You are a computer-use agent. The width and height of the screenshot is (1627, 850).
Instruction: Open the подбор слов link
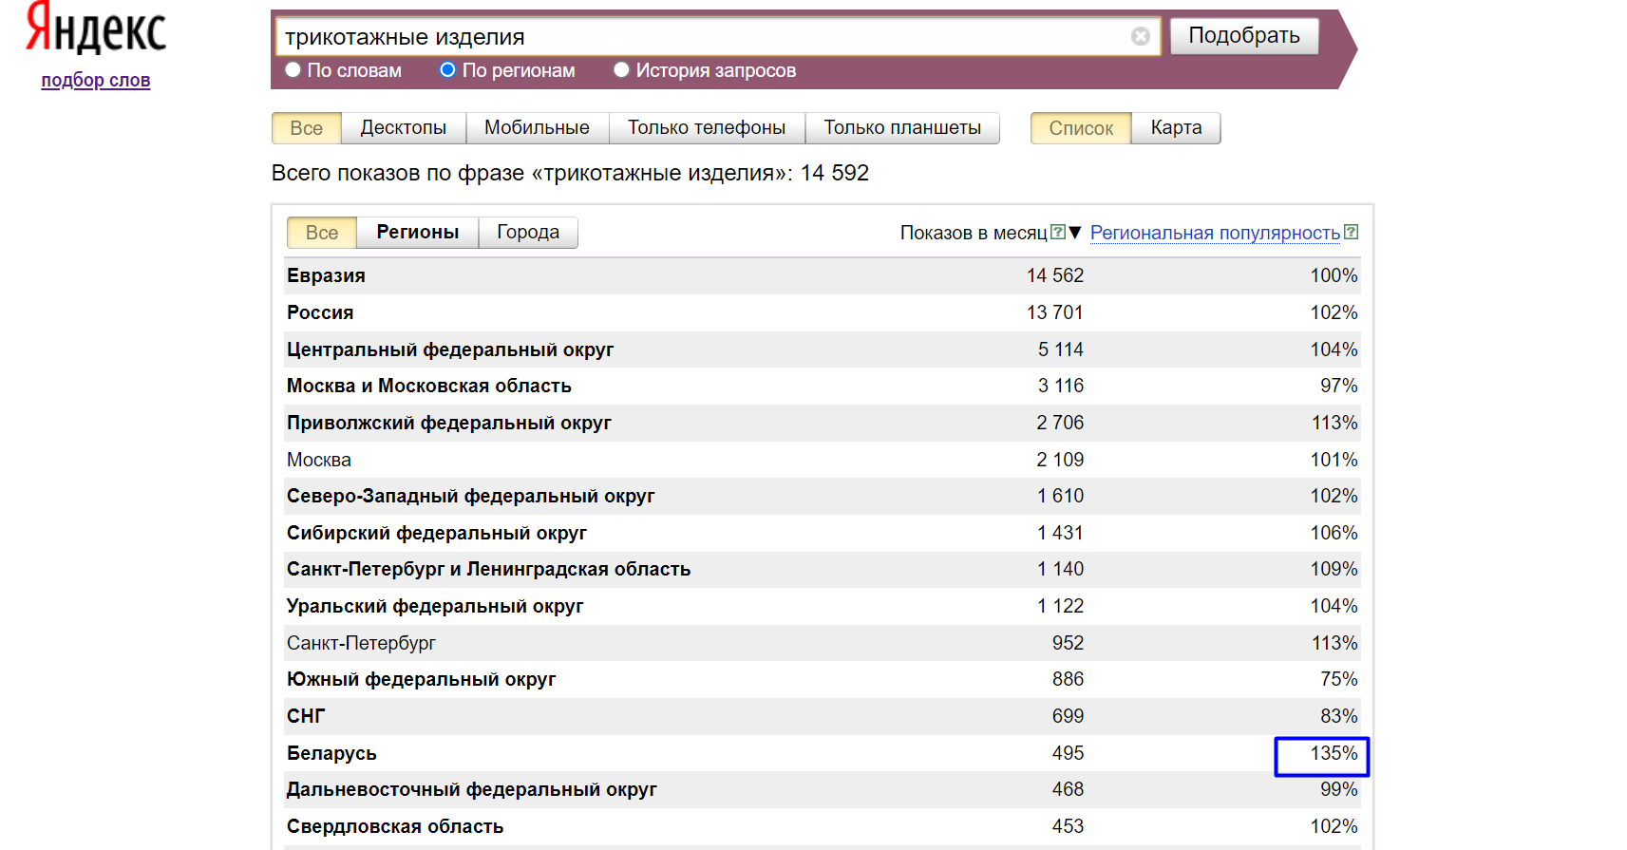96,80
